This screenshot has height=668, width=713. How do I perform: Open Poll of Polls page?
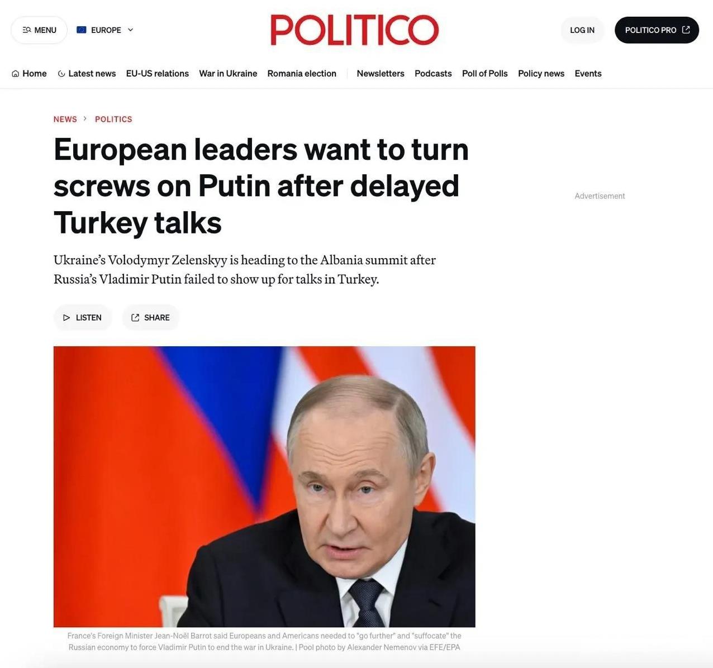point(485,74)
